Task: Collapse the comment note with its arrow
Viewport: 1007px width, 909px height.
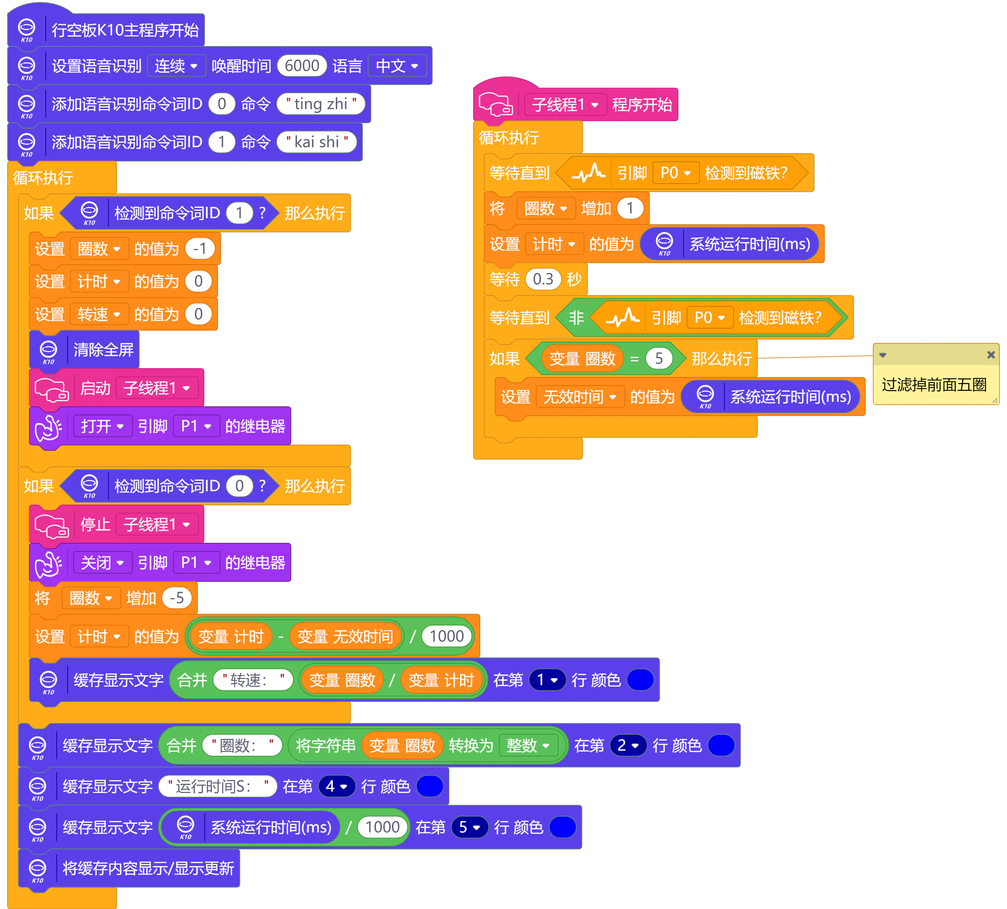Action: (x=883, y=355)
